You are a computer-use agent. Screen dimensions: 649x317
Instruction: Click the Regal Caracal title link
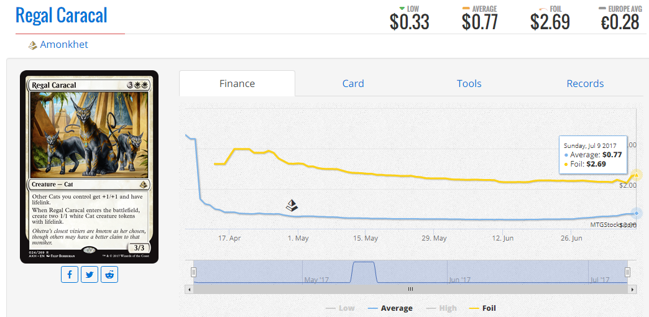62,15
